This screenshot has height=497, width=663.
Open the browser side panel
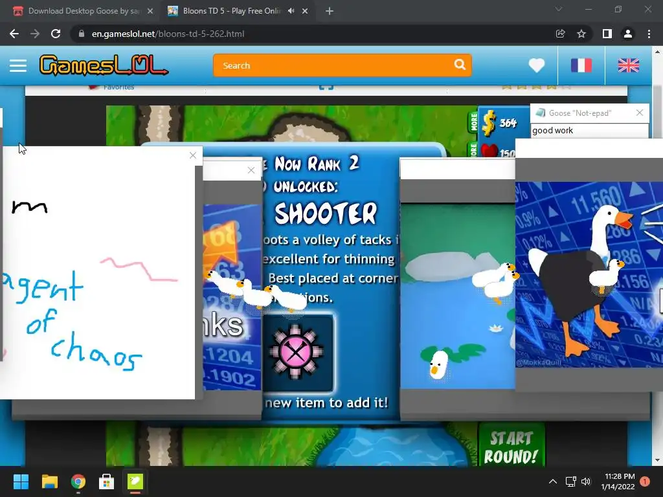(x=607, y=34)
